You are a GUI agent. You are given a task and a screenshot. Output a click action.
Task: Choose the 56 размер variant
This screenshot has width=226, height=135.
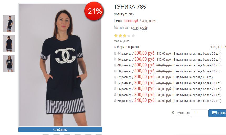tap(115, 89)
